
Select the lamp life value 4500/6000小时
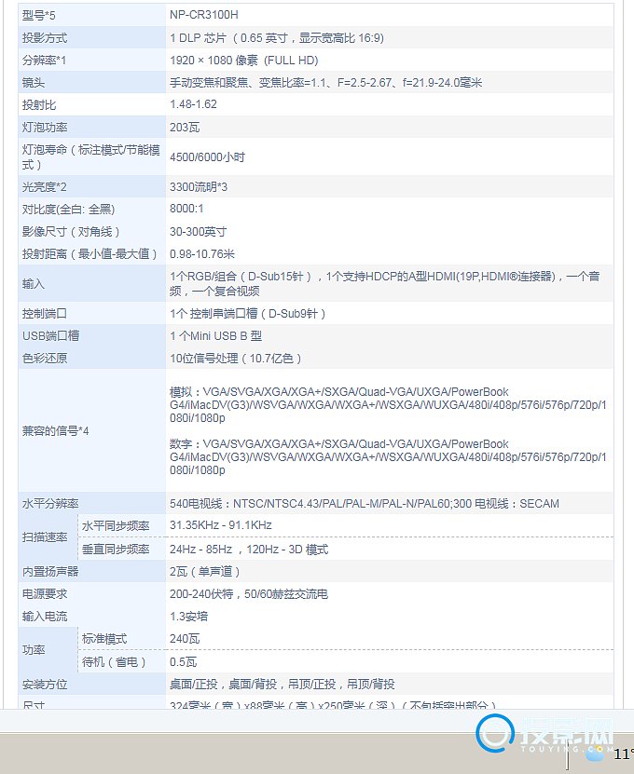pos(208,157)
